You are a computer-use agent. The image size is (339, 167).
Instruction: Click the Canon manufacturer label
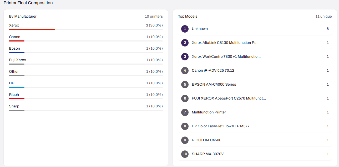14,37
